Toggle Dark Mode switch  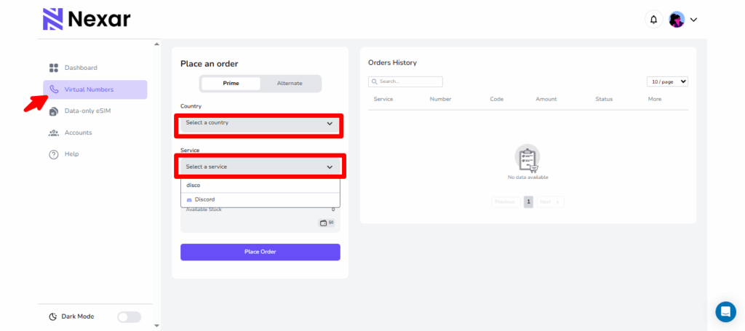pyautogui.click(x=129, y=316)
